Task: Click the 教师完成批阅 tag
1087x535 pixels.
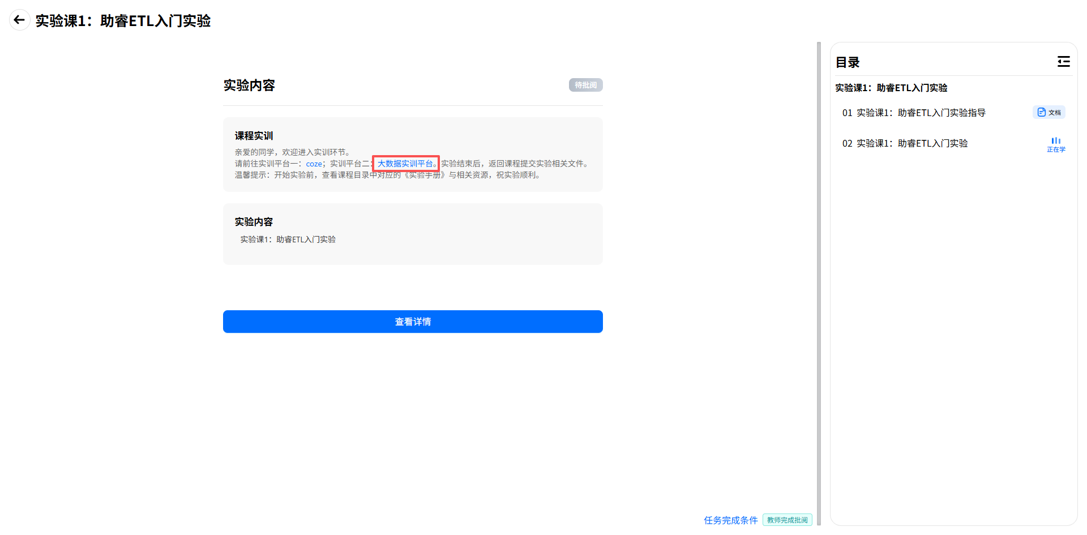Action: (788, 520)
